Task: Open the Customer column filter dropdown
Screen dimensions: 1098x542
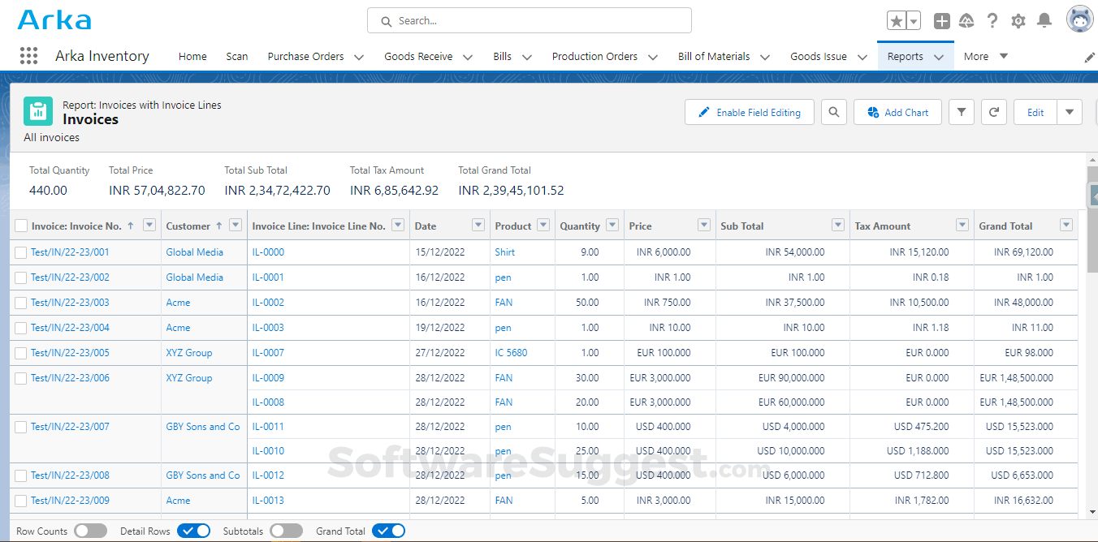Action: coord(235,226)
